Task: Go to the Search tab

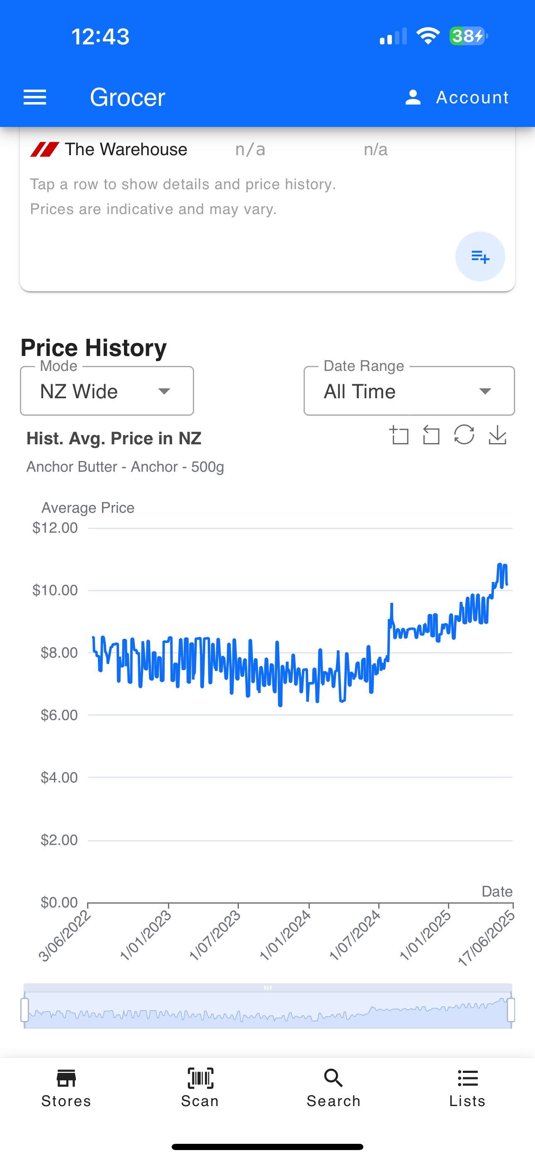Action: point(333,1087)
